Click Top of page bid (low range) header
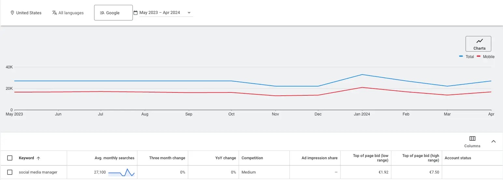The image size is (503, 180). pos(370,158)
